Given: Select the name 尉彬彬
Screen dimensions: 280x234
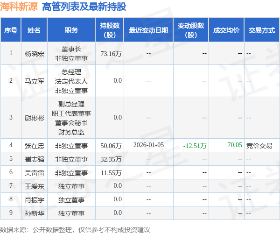Looking at the screenshot, I should 34,118.
